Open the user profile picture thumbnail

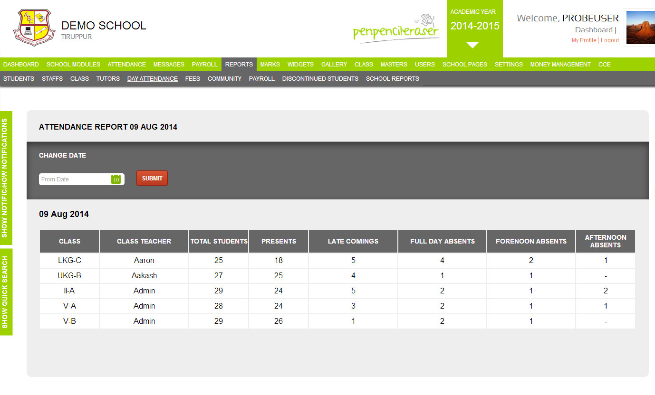640,28
